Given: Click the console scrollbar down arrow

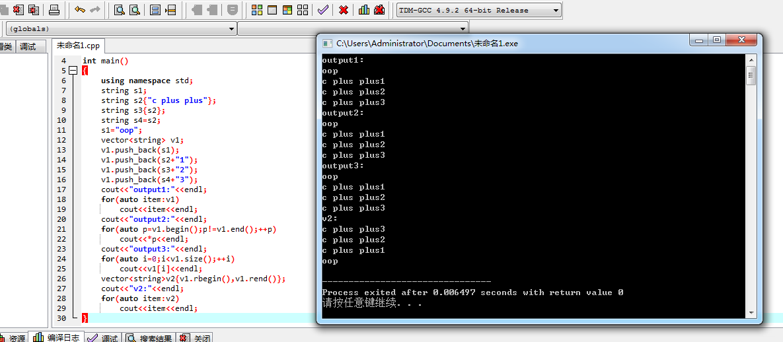Looking at the screenshot, I should (751, 312).
